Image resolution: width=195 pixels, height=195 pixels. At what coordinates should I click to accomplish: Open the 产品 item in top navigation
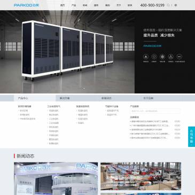(x=74, y=5)
